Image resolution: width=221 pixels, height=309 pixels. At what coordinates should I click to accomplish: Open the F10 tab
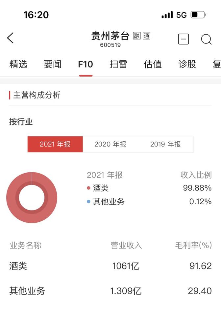coord(86,65)
